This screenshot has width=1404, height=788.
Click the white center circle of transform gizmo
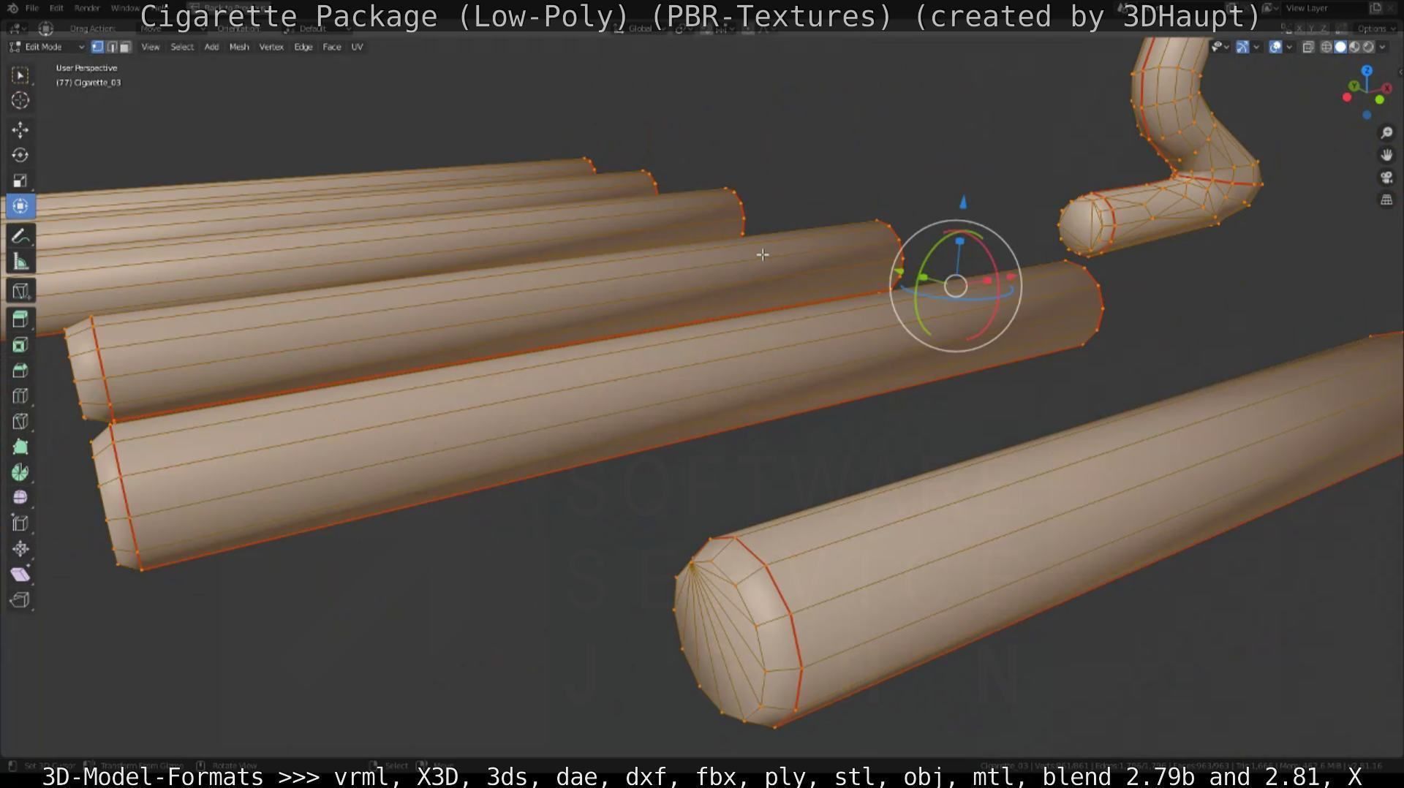coord(956,286)
